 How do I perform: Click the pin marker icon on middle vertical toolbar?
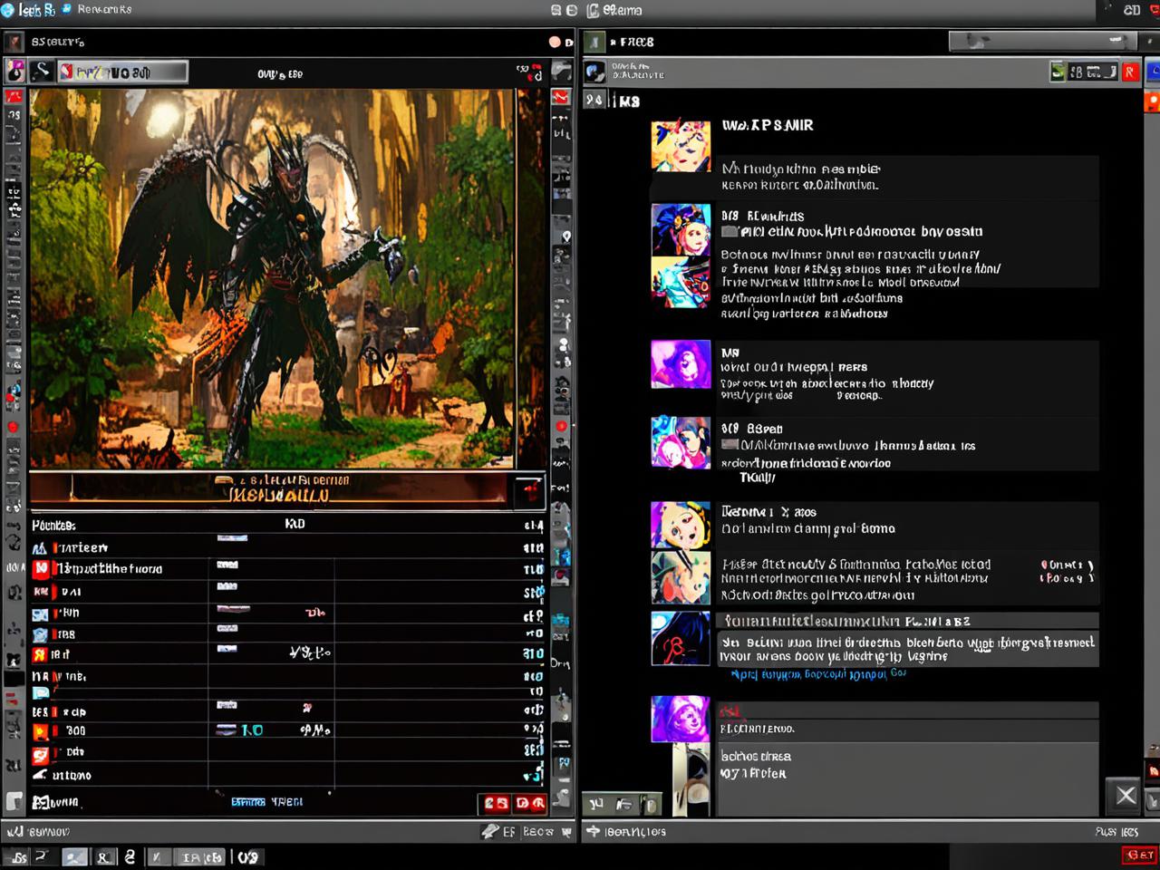coord(565,237)
